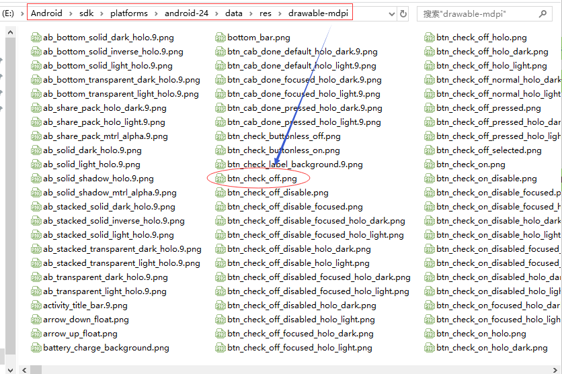Select file btn_cab_done_focused_holo_light.9.png
The width and height of the screenshot is (562, 374).
[x=298, y=94]
